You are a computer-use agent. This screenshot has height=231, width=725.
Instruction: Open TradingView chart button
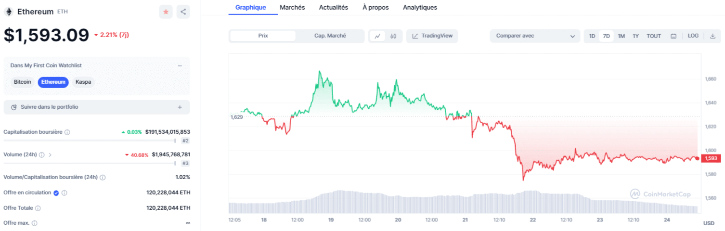432,36
